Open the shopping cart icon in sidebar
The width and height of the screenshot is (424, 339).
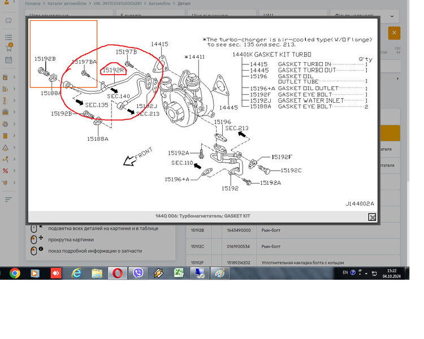[x=8, y=47]
